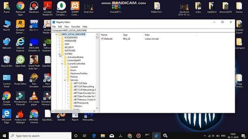
Task: Click the ENG language indicator
Action: tap(223, 136)
